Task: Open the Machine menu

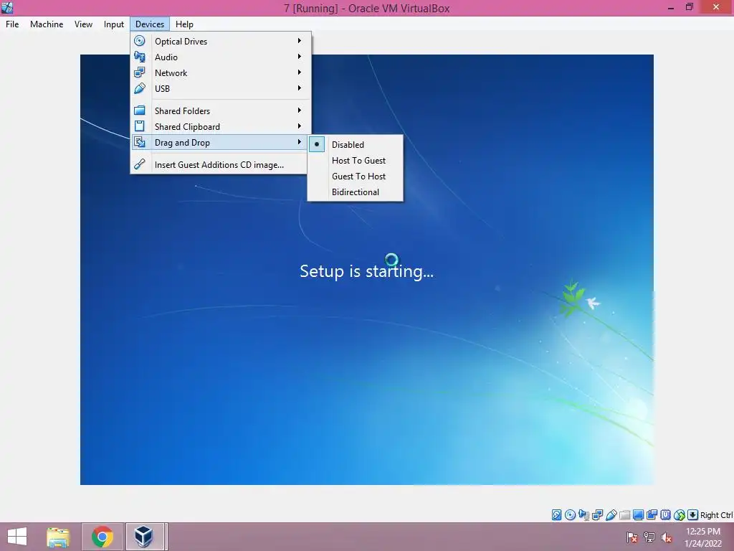Action: (47, 24)
